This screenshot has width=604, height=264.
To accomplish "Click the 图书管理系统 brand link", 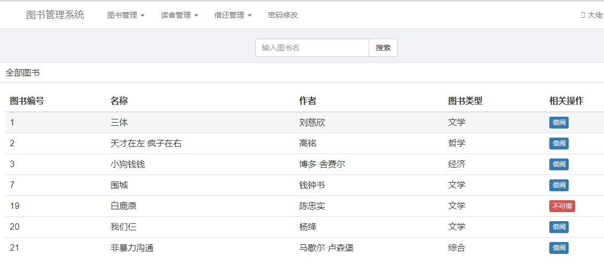I will pyautogui.click(x=55, y=15).
